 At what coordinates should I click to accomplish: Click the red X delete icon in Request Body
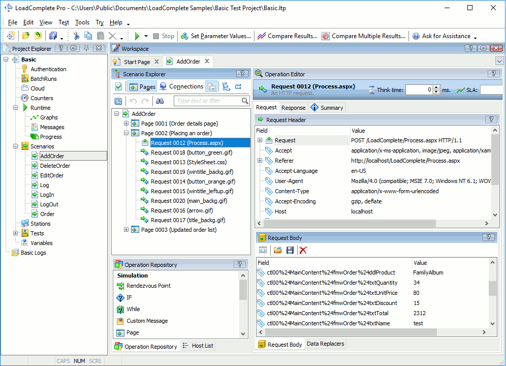303,250
